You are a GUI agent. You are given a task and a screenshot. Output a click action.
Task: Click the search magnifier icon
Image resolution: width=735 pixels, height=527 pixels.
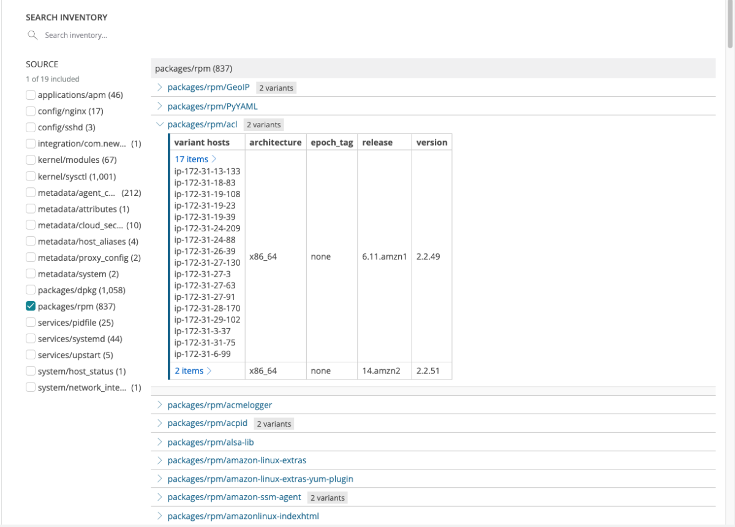coord(32,36)
